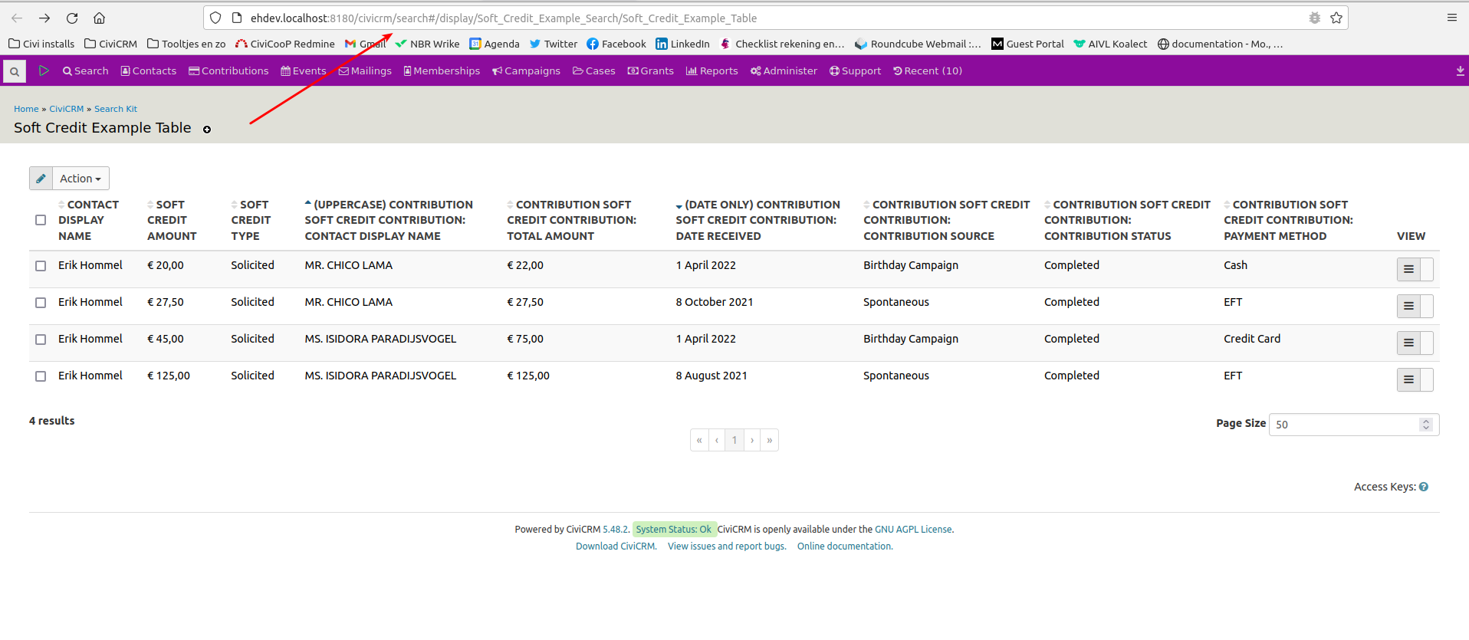Click the Access Keys help question icon
Image resolution: width=1469 pixels, height=640 pixels.
point(1424,487)
